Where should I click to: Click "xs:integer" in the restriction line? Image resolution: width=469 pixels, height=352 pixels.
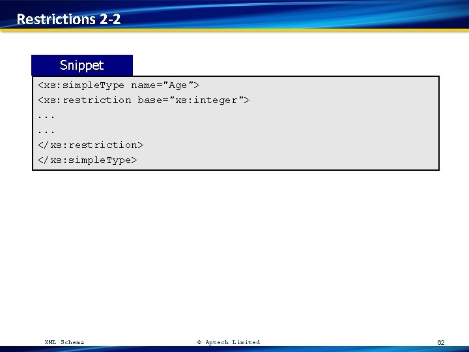pos(206,100)
